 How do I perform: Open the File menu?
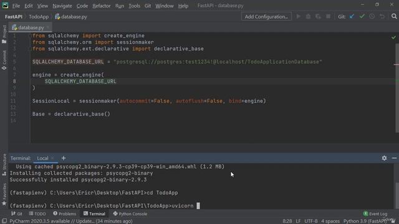[x=16, y=6]
